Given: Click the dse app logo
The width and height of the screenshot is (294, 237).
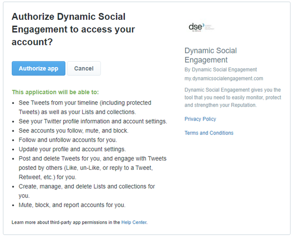Looking at the screenshot, I should click(202, 27).
